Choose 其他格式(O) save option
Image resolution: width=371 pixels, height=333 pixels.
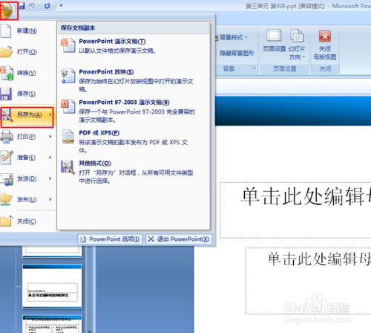[134, 172]
